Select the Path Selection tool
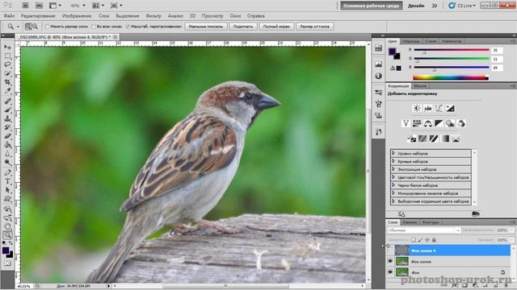The width and height of the screenshot is (517, 290). (x=7, y=190)
